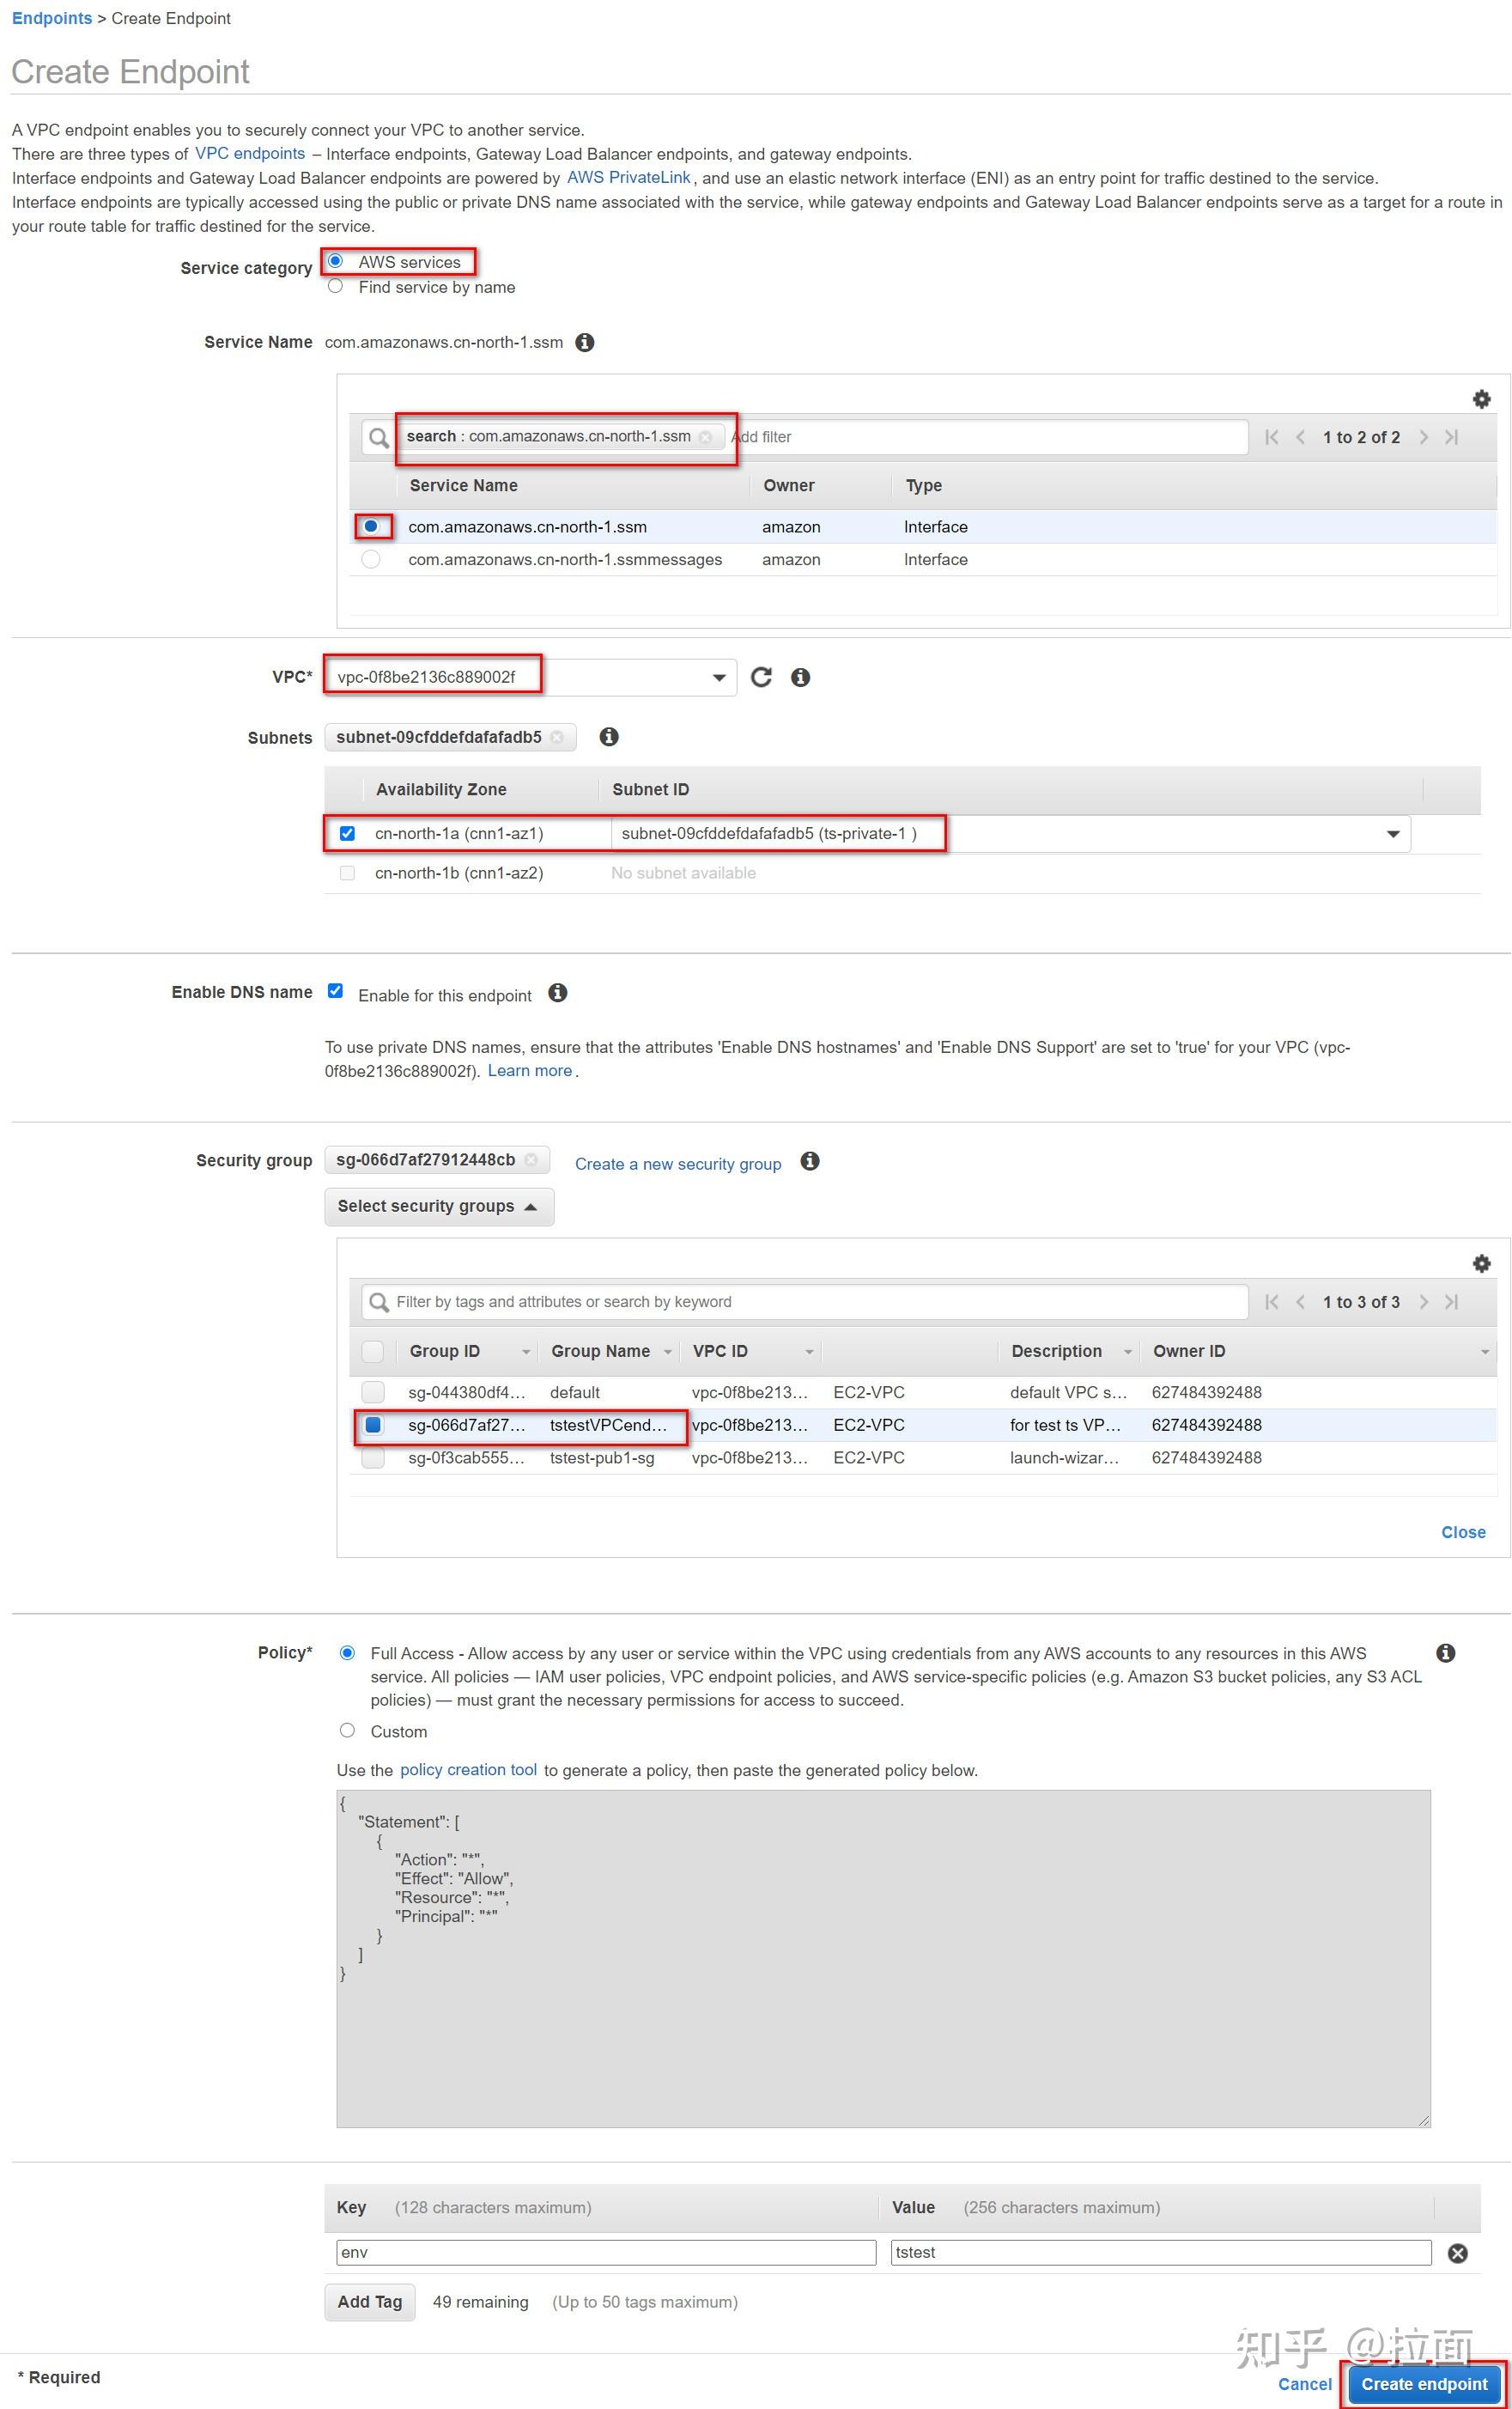The width and height of the screenshot is (1512, 2409).
Task: Select the com.amazonaws.cn-north-1.ssmmessages service
Action: 371,559
